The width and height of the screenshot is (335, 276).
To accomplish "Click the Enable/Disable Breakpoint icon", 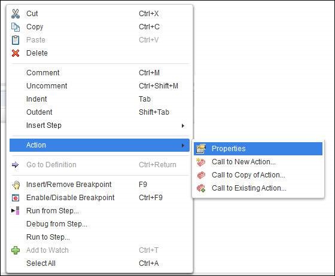I will tap(16, 198).
